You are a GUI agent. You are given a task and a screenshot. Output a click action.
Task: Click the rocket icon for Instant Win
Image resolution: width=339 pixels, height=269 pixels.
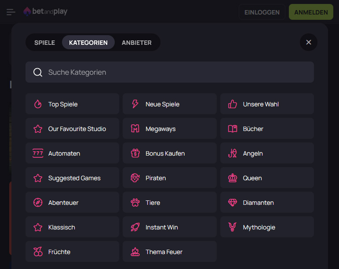[x=135, y=227]
